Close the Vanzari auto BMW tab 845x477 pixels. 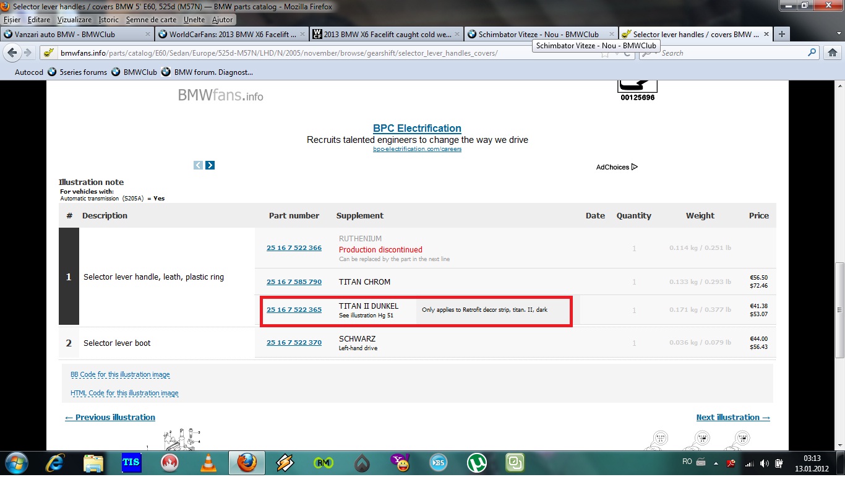[147, 35]
